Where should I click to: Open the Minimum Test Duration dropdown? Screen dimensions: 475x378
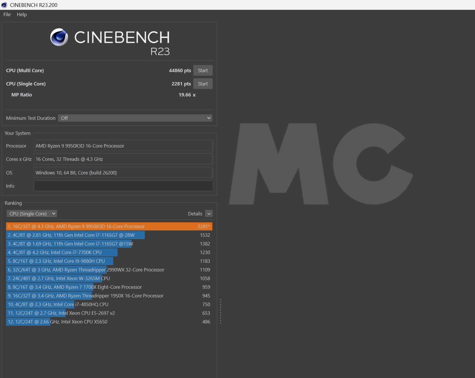pyautogui.click(x=135, y=118)
